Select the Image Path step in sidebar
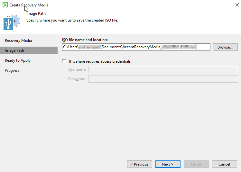This screenshot has width=241, height=172. coord(14,50)
